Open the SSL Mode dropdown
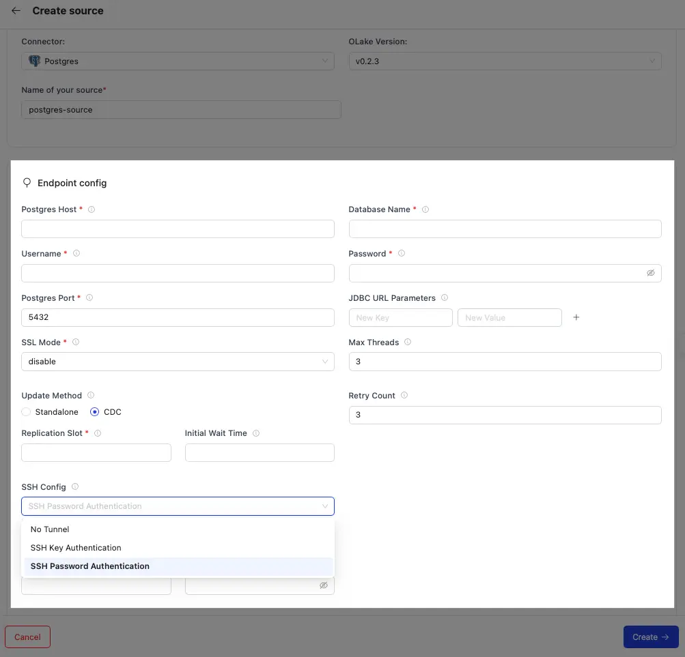Image resolution: width=685 pixels, height=657 pixels. (178, 362)
